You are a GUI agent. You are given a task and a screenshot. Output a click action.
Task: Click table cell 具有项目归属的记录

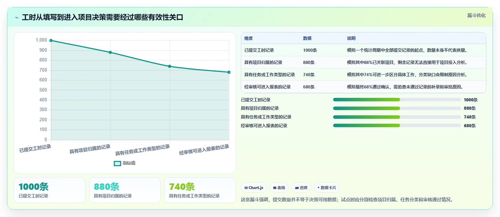coord(263,63)
